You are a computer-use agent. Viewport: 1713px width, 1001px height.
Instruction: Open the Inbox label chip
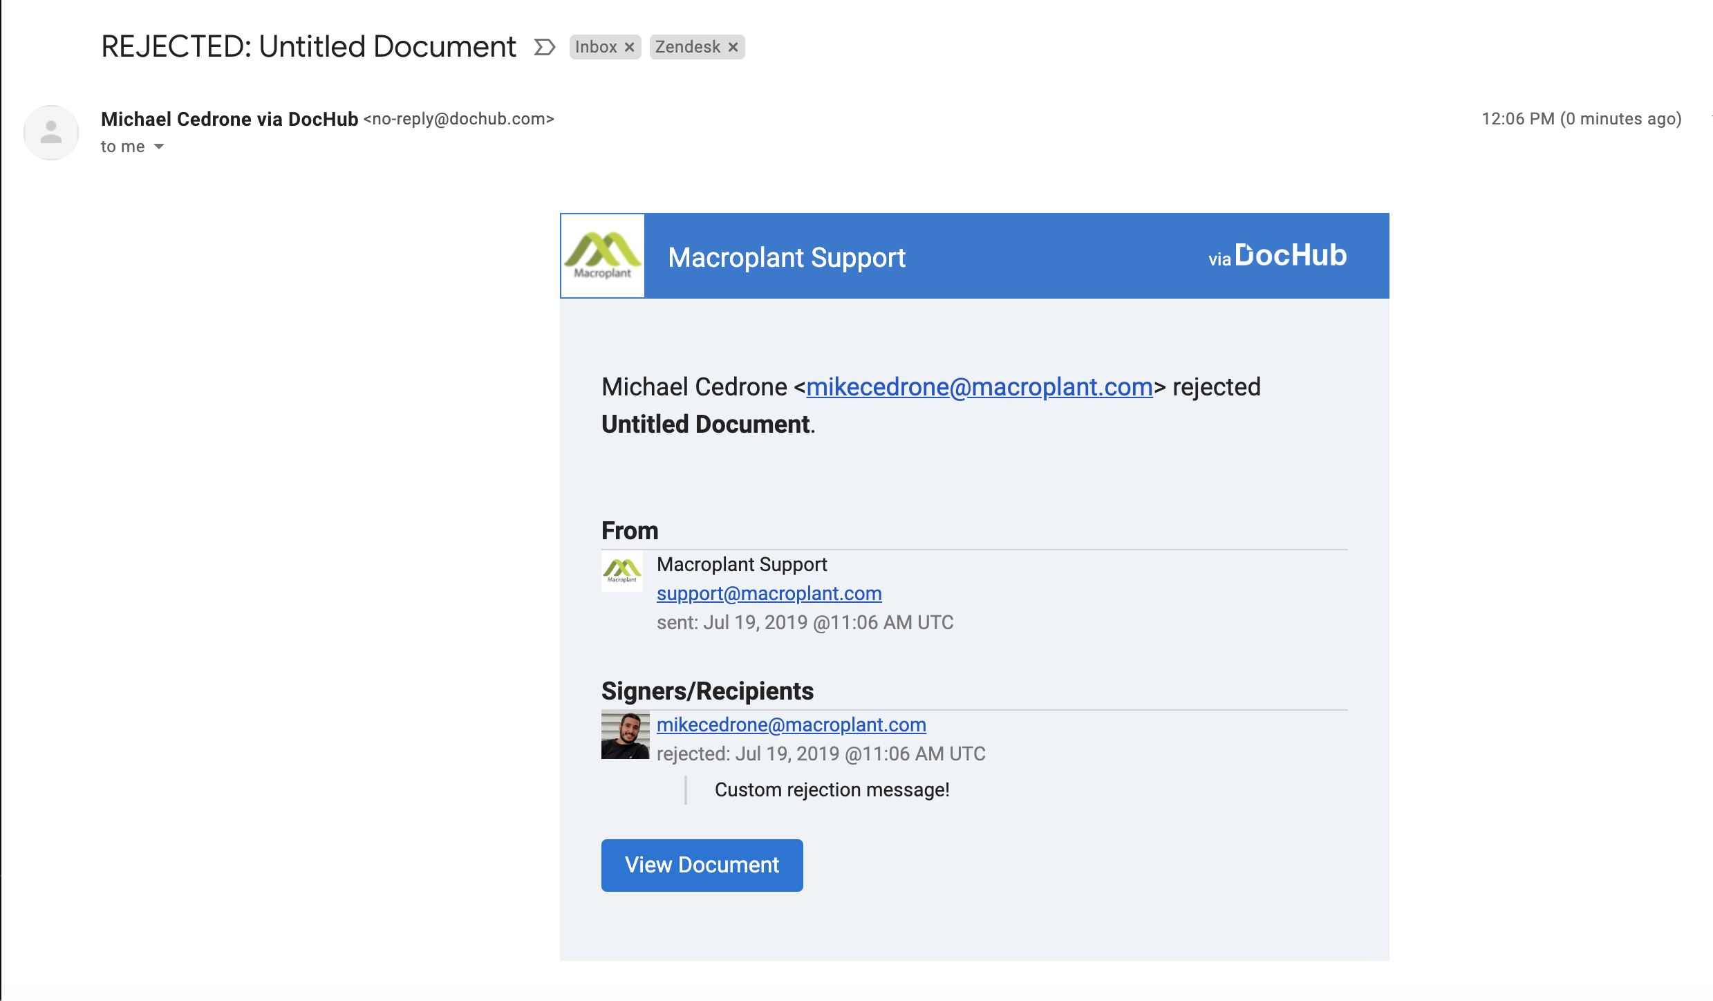596,47
